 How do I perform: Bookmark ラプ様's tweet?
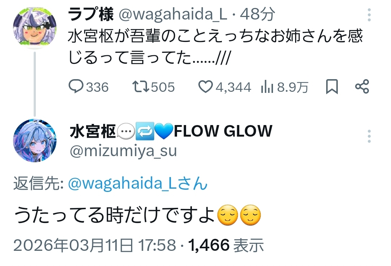tap(332, 87)
